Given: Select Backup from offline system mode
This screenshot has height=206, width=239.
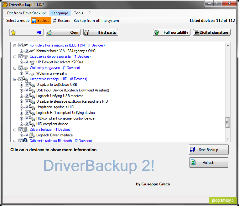Looking at the screenshot, I should pos(96,21).
